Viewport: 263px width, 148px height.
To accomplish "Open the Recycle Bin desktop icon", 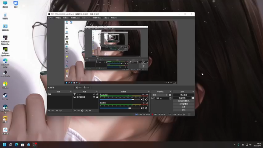I will click(x=5, y=16).
